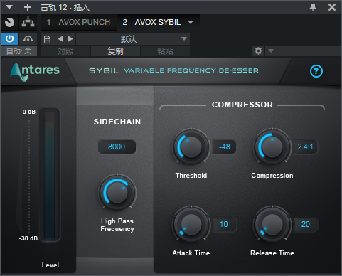Viewport: 342px width, 276px height.
Task: Open the channel editor knob icon
Action: [x=9, y=22]
